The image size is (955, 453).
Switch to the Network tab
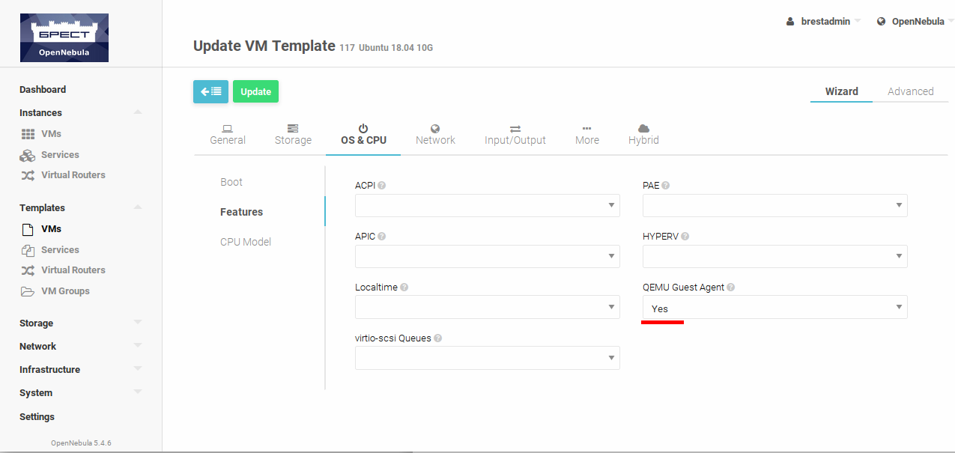435,135
